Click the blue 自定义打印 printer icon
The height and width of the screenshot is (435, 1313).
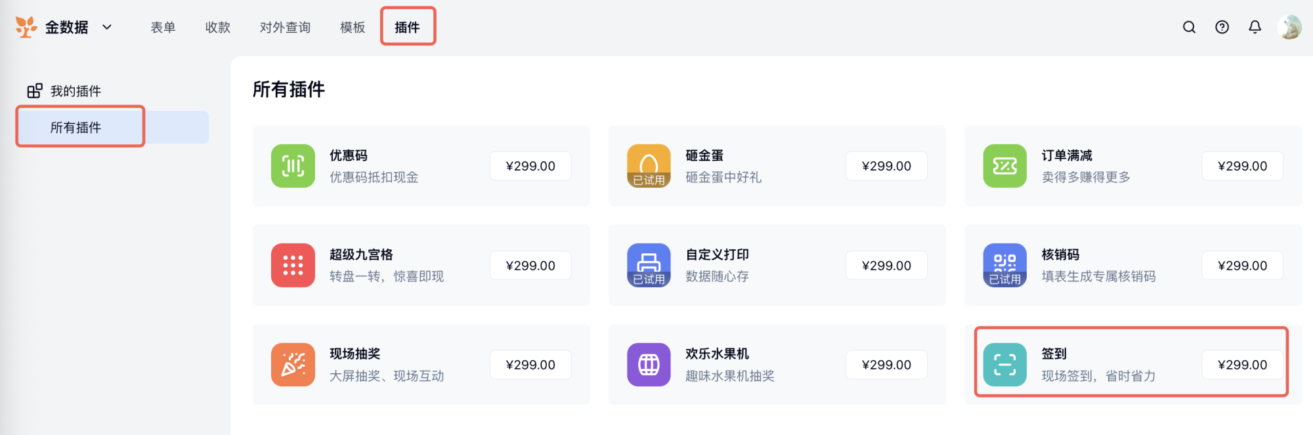tap(649, 265)
